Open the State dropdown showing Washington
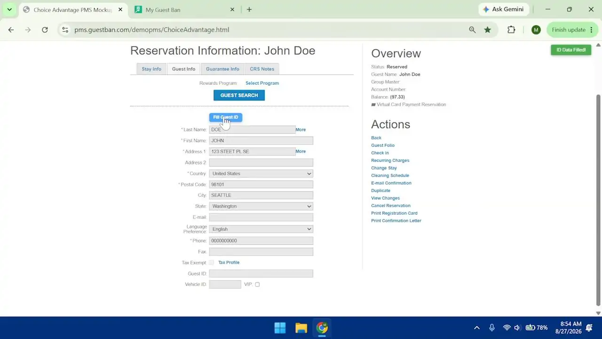Viewport: 602px width, 339px height. 261,206
